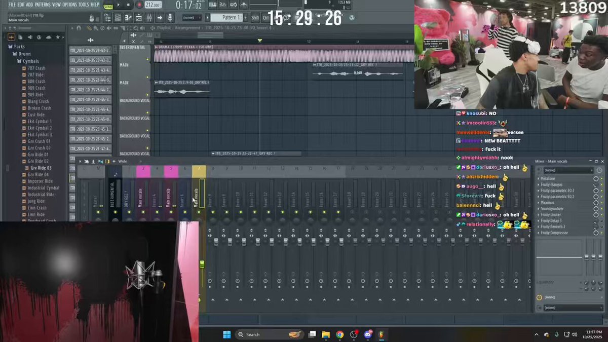Click the highlighted first browser tab icon
This screenshot has width=608, height=342.
coord(11,37)
